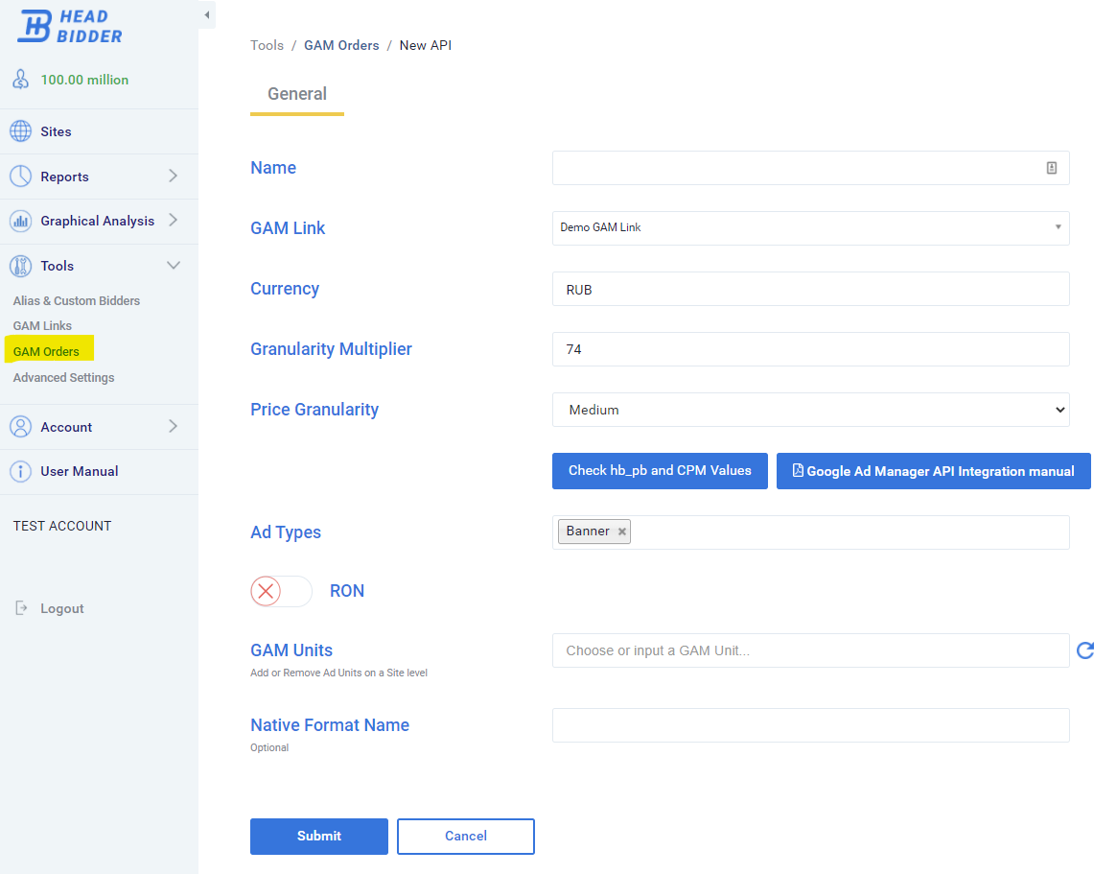1117x874 pixels.
Task: Collapse the Tools menu section
Action: coord(173,266)
